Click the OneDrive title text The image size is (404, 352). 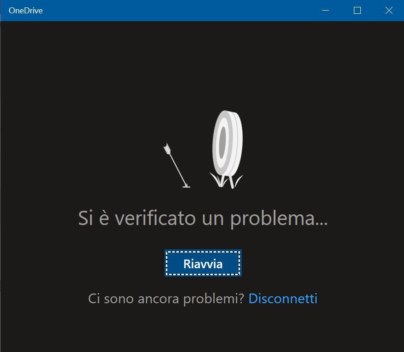click(x=26, y=11)
